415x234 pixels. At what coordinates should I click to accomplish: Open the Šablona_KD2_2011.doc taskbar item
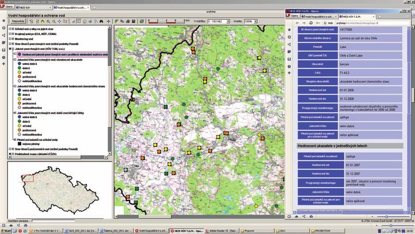[x=116, y=231]
